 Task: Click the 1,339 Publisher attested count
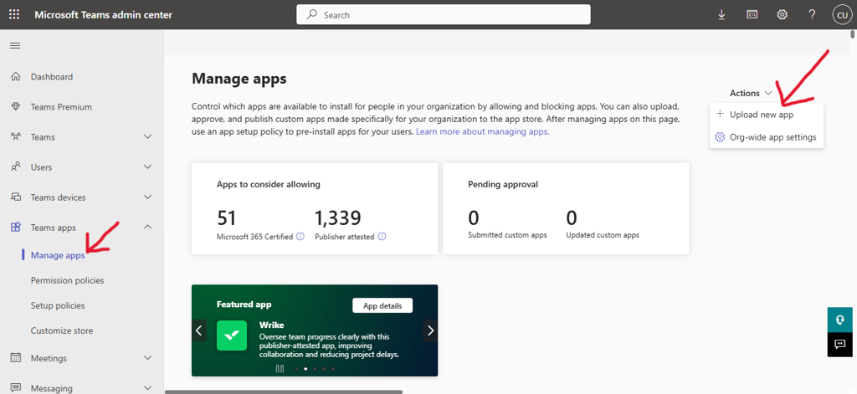[x=338, y=218]
